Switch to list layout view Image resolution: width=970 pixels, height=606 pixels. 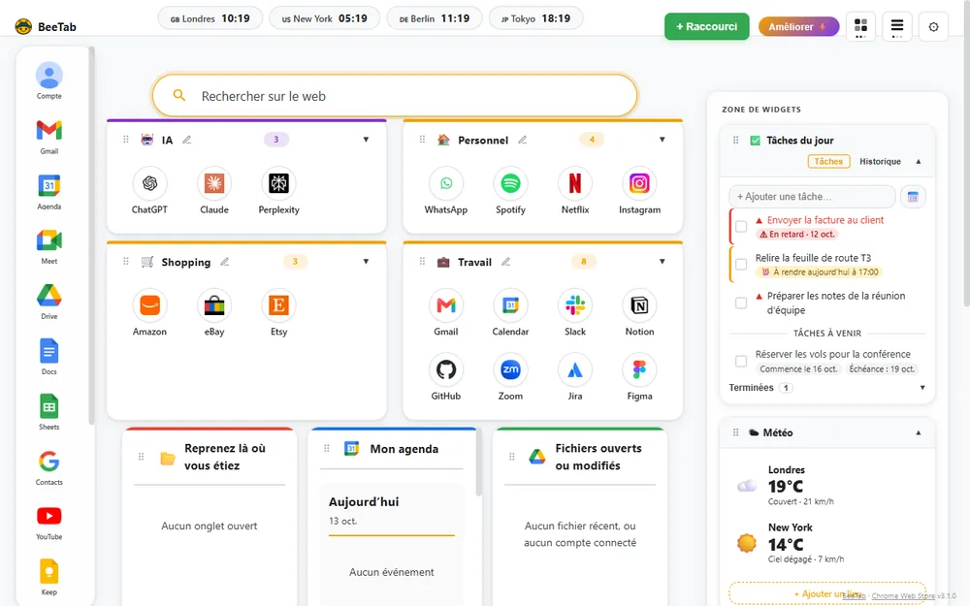point(897,26)
